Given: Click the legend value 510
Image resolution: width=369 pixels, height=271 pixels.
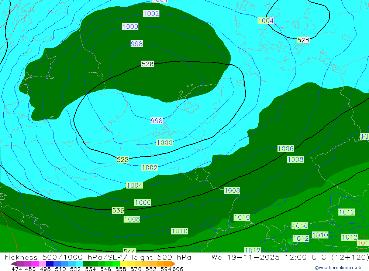Looking at the screenshot, I should tap(60, 269).
